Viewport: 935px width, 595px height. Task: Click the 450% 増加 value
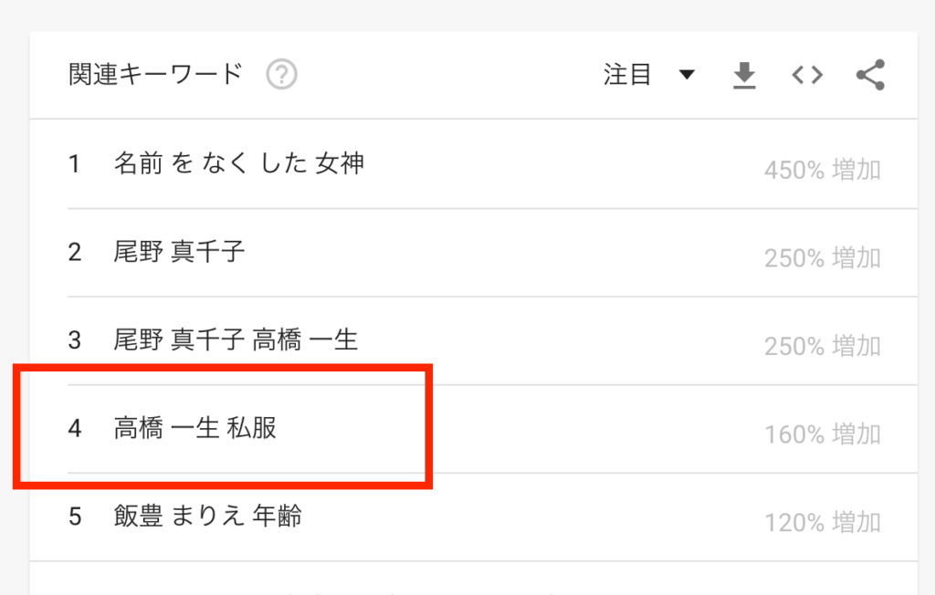click(822, 170)
